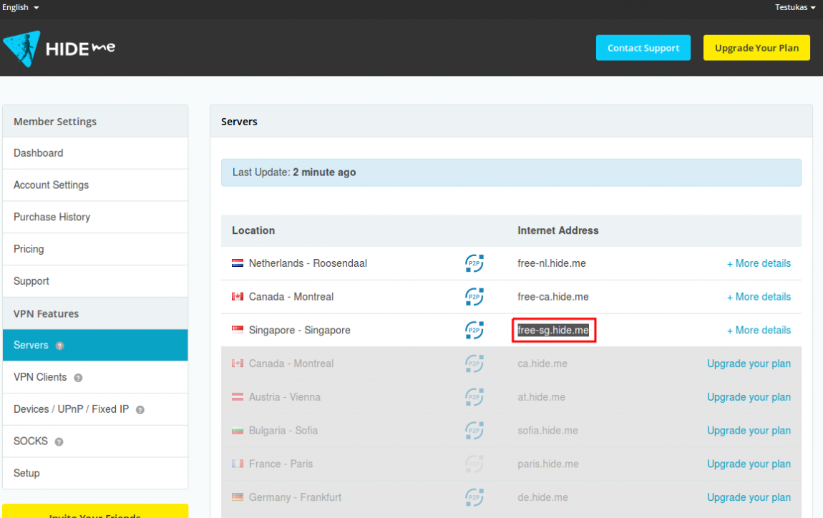Click the hide.me logo
The width and height of the screenshot is (823, 518).
[59, 47]
